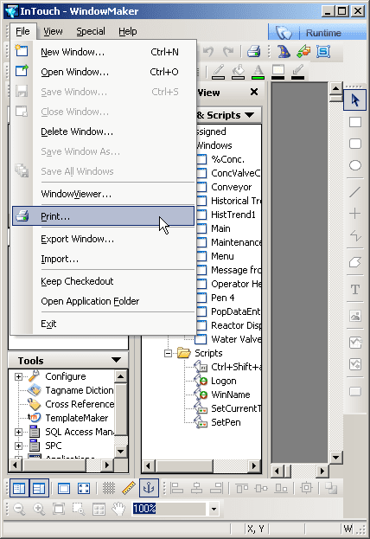Open the Special menu
The width and height of the screenshot is (370, 539).
[x=91, y=32]
